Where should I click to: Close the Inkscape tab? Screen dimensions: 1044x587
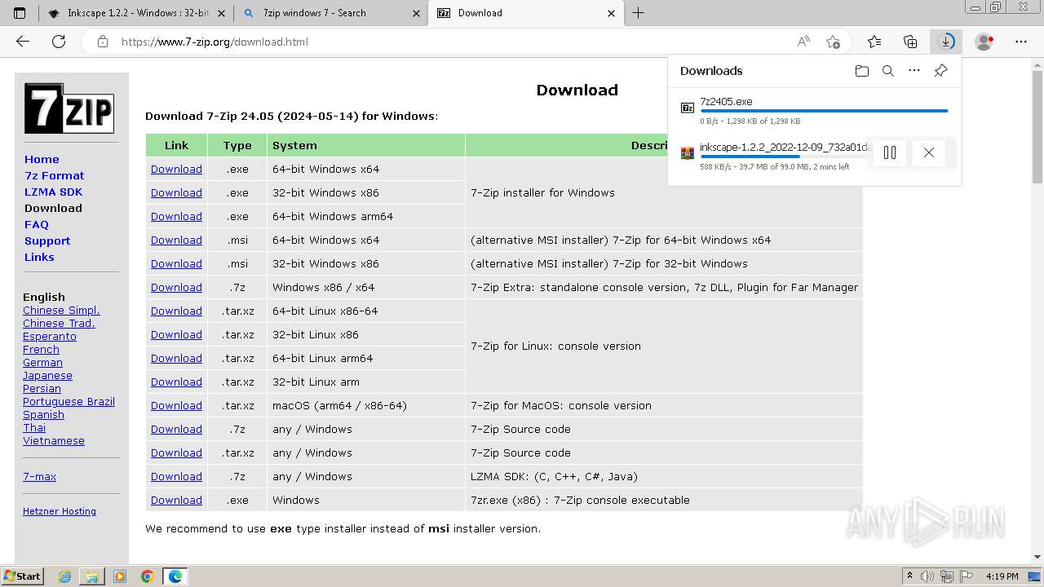[x=223, y=13]
